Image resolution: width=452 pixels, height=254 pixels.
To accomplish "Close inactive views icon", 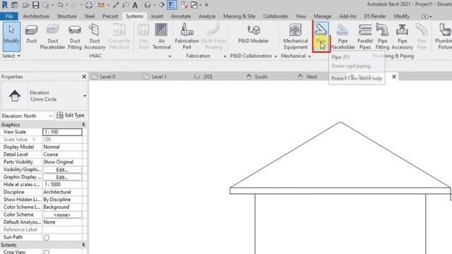I will (x=184, y=5).
